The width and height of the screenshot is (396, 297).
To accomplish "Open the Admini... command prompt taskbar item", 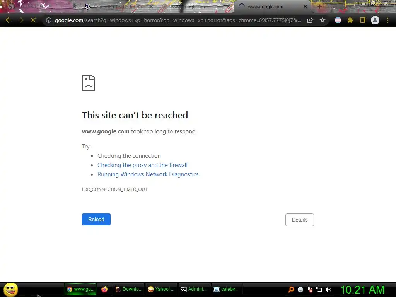I will pyautogui.click(x=194, y=289).
